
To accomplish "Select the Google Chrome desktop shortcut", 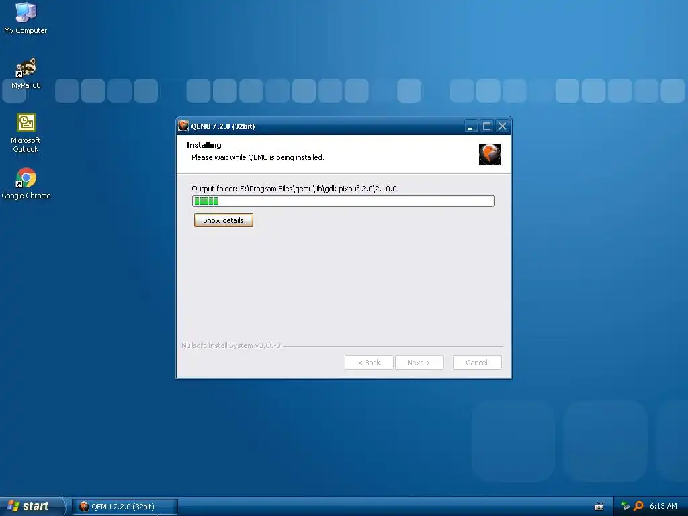I will pyautogui.click(x=26, y=183).
